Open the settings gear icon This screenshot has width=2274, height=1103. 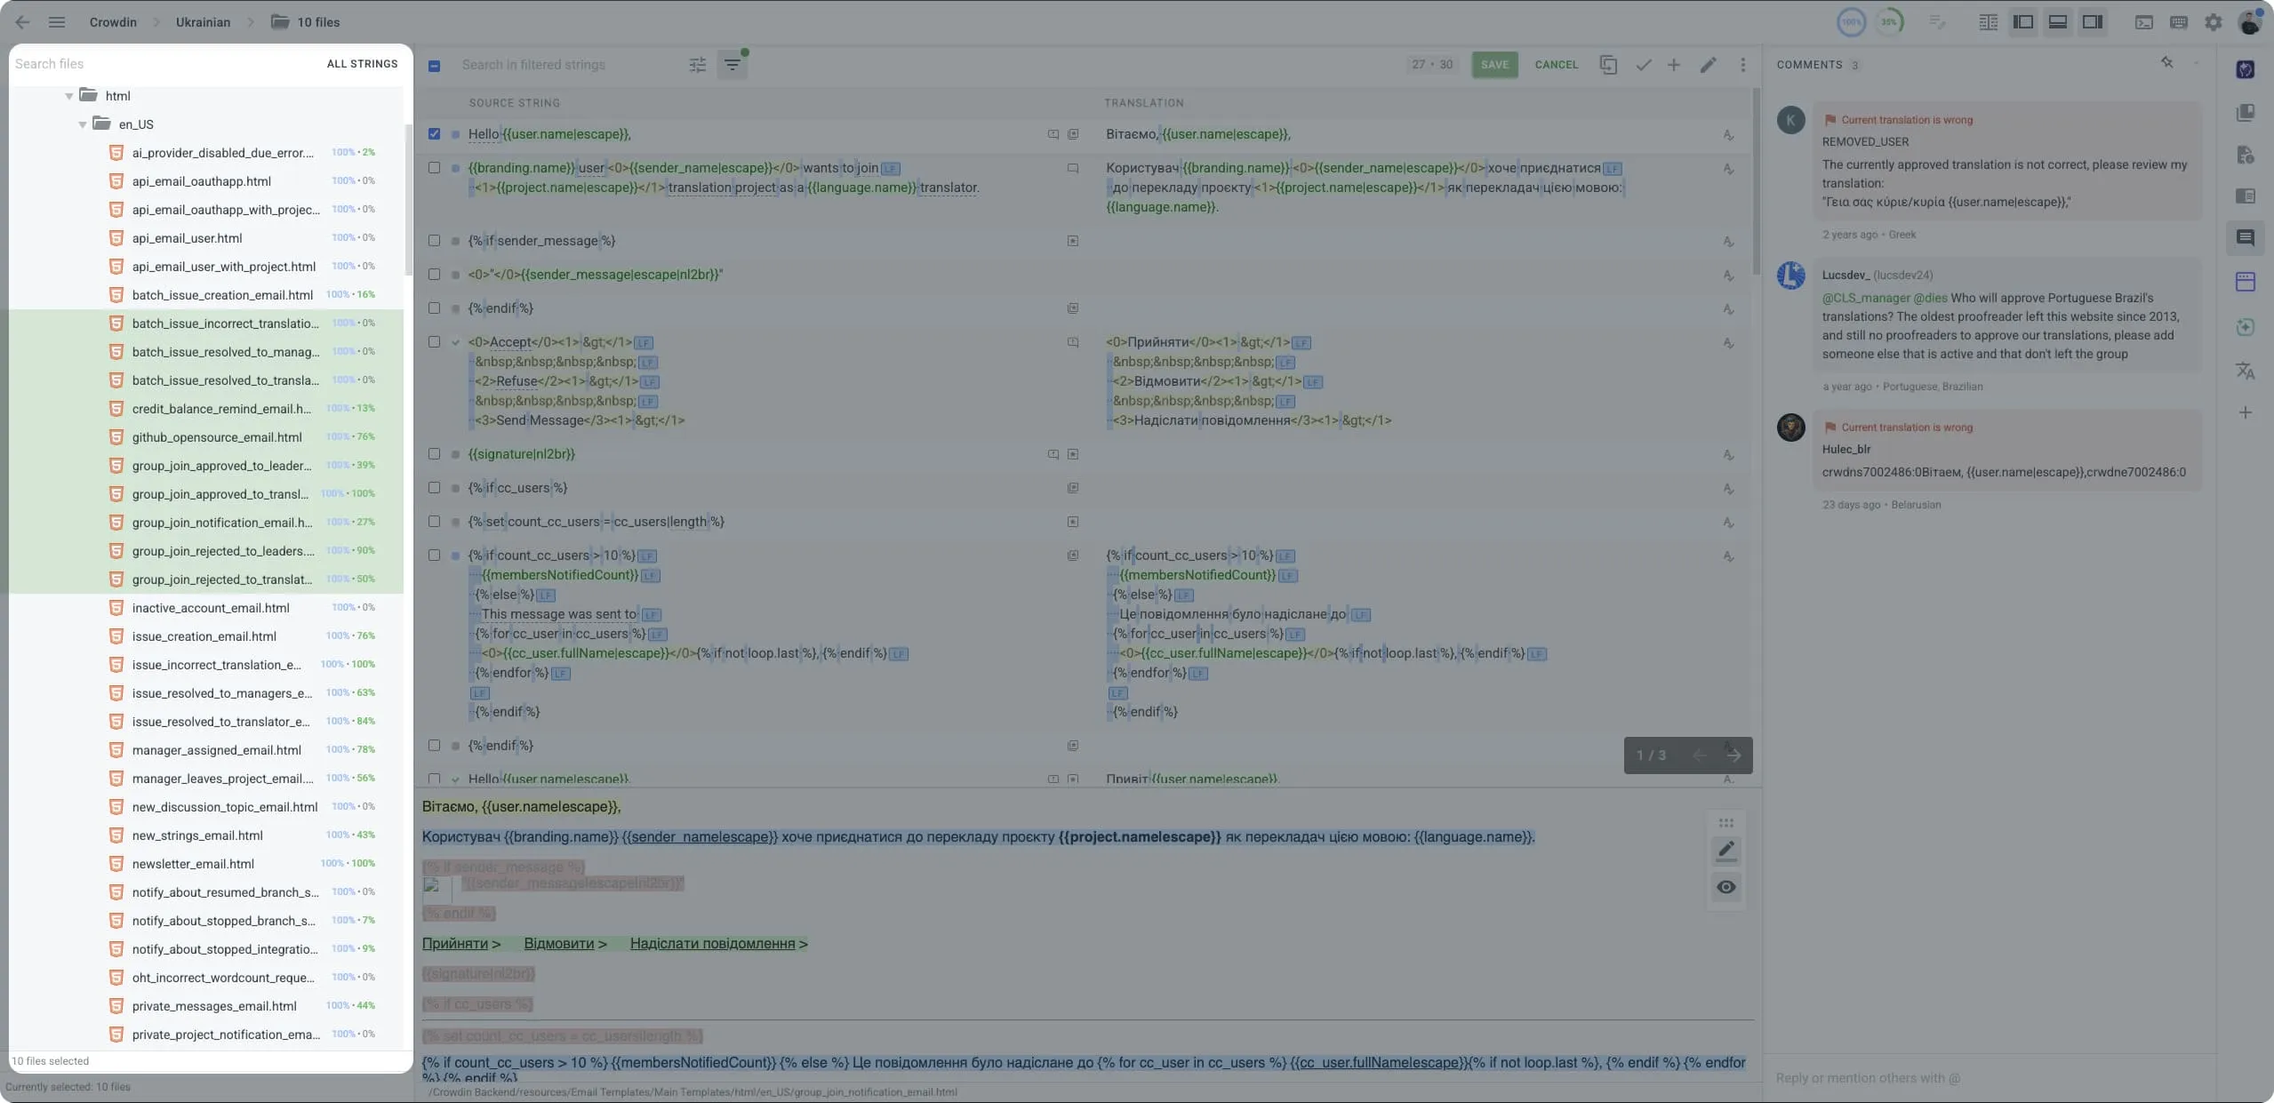point(2213,21)
